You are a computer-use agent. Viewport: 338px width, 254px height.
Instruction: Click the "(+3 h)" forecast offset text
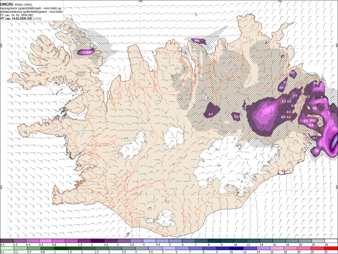coord(37,19)
